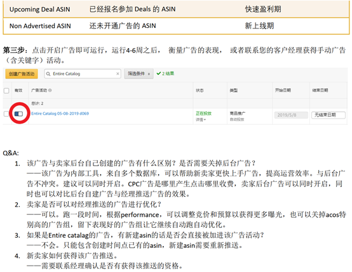Click the answer starting 不会。只能包含创建时间点

pos(135,245)
